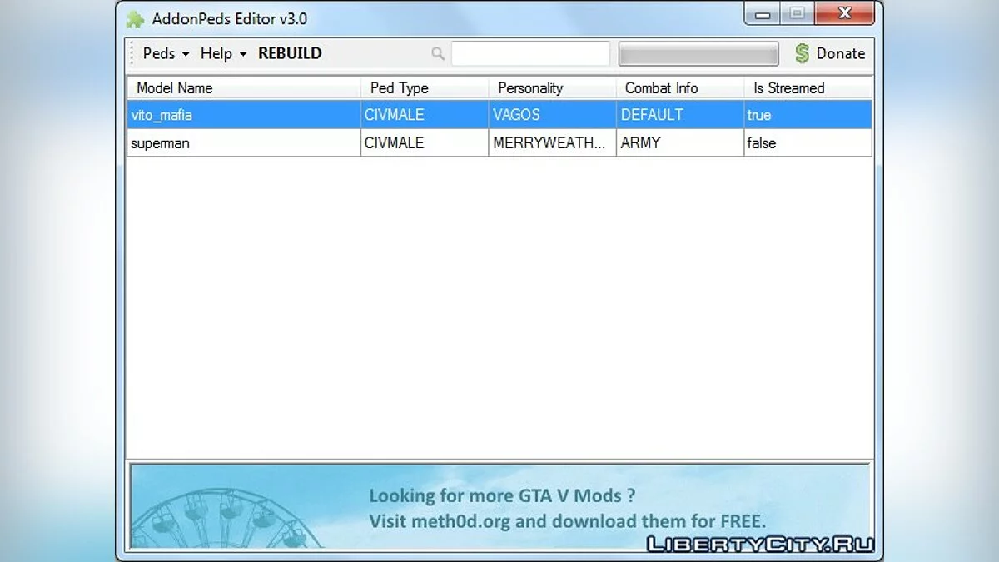Click superman's Is Streamed false value
Viewport: 999px width, 562px height.
(x=761, y=143)
